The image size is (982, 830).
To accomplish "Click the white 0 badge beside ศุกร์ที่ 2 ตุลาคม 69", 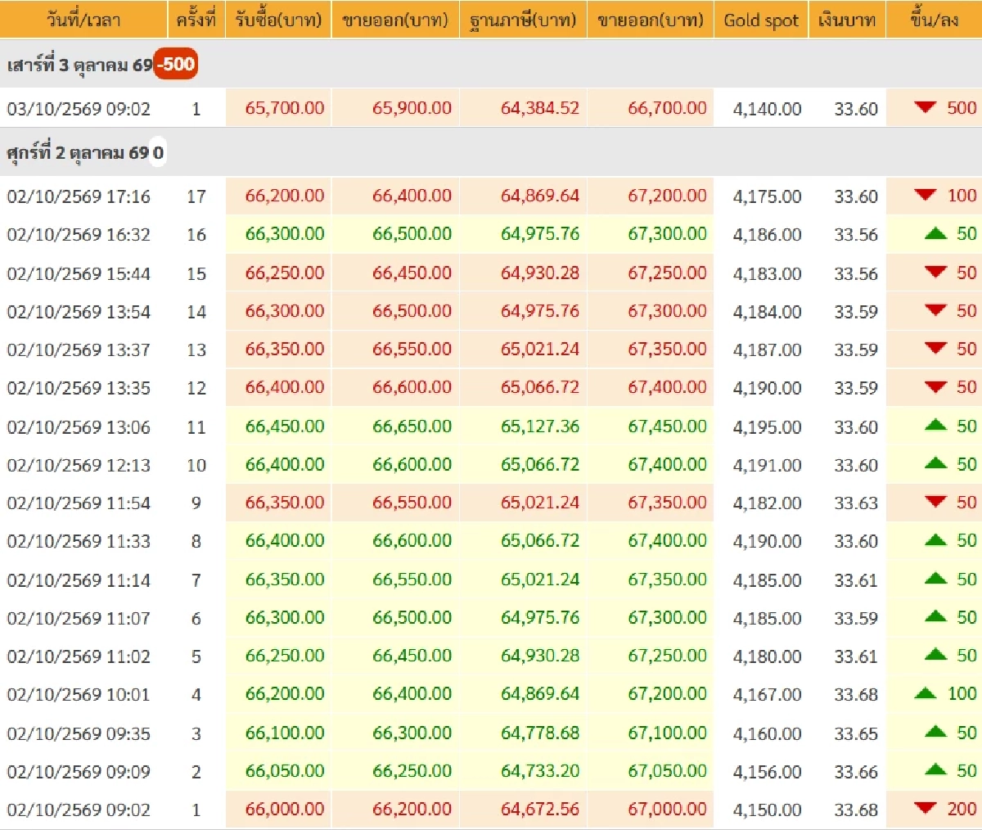I will click(158, 152).
